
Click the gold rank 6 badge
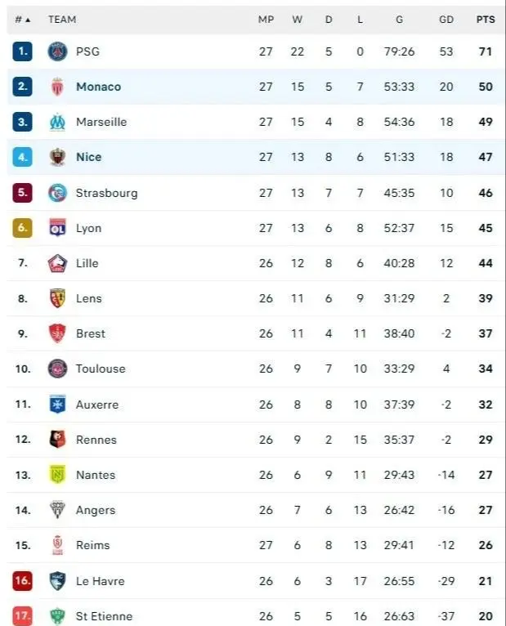23,228
